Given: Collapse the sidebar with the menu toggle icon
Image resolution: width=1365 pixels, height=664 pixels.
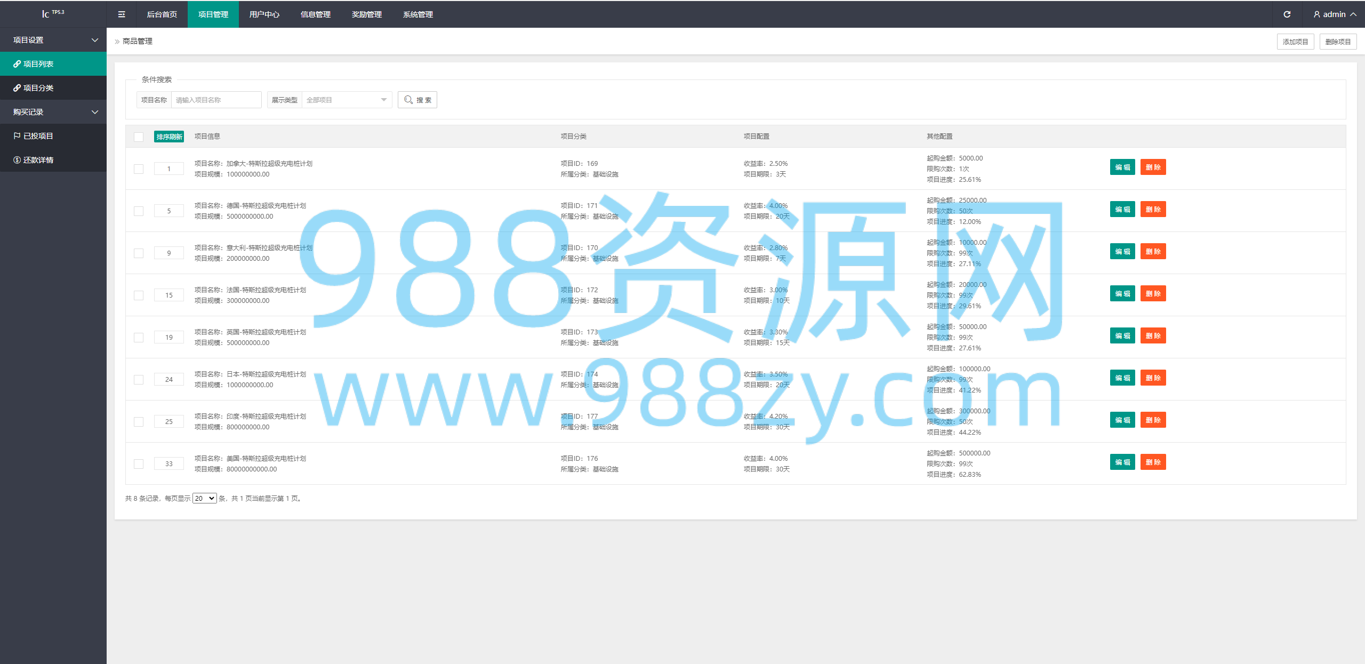Looking at the screenshot, I should point(122,14).
